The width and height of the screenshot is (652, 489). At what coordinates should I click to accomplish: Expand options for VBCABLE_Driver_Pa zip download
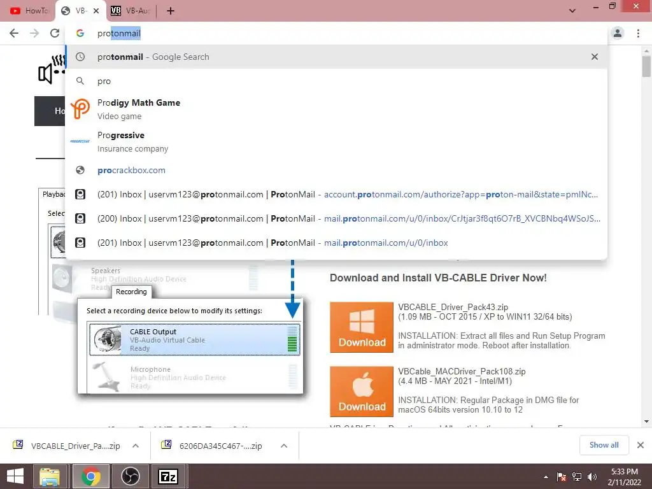point(136,446)
